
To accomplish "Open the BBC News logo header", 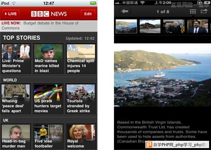I will (x=49, y=14).
